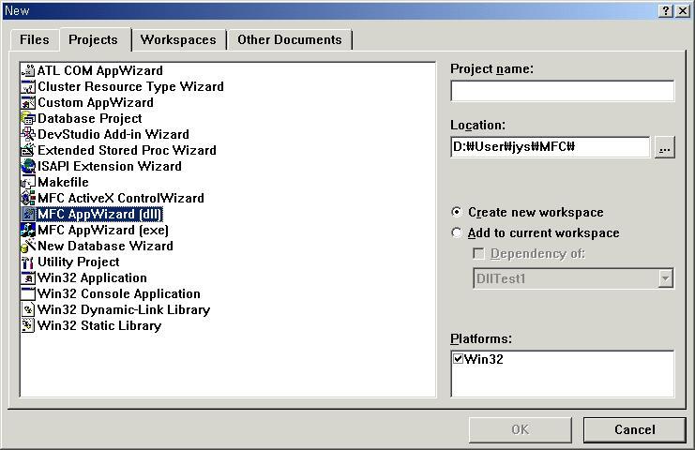695x450 pixels.
Task: Click the MFC AppWizard (exe) icon
Action: click(28, 230)
